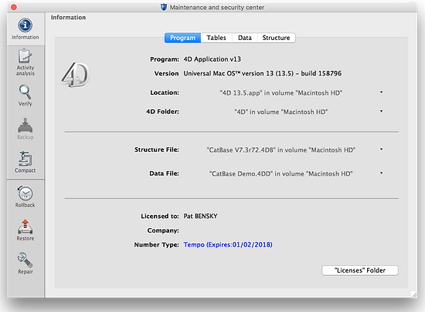Click the Tempo (Expires:01/02/2018) license text
This screenshot has width=425, height=312.
point(228,245)
